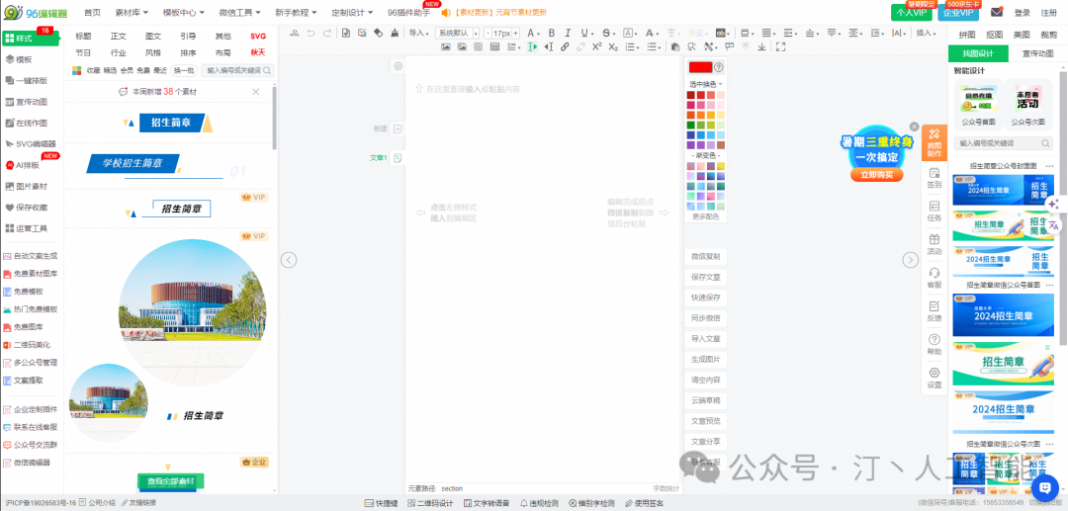Go to 首页 in top navigation

pos(92,12)
